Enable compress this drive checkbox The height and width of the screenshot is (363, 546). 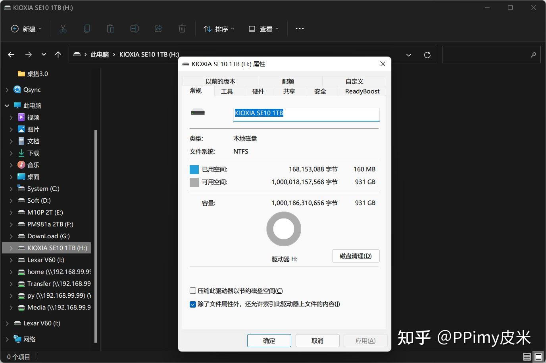point(193,291)
